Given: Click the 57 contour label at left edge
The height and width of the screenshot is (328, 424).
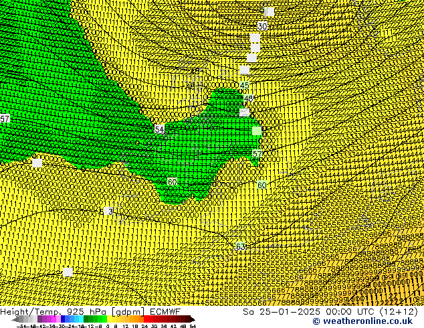Looking at the screenshot, I should [5, 118].
